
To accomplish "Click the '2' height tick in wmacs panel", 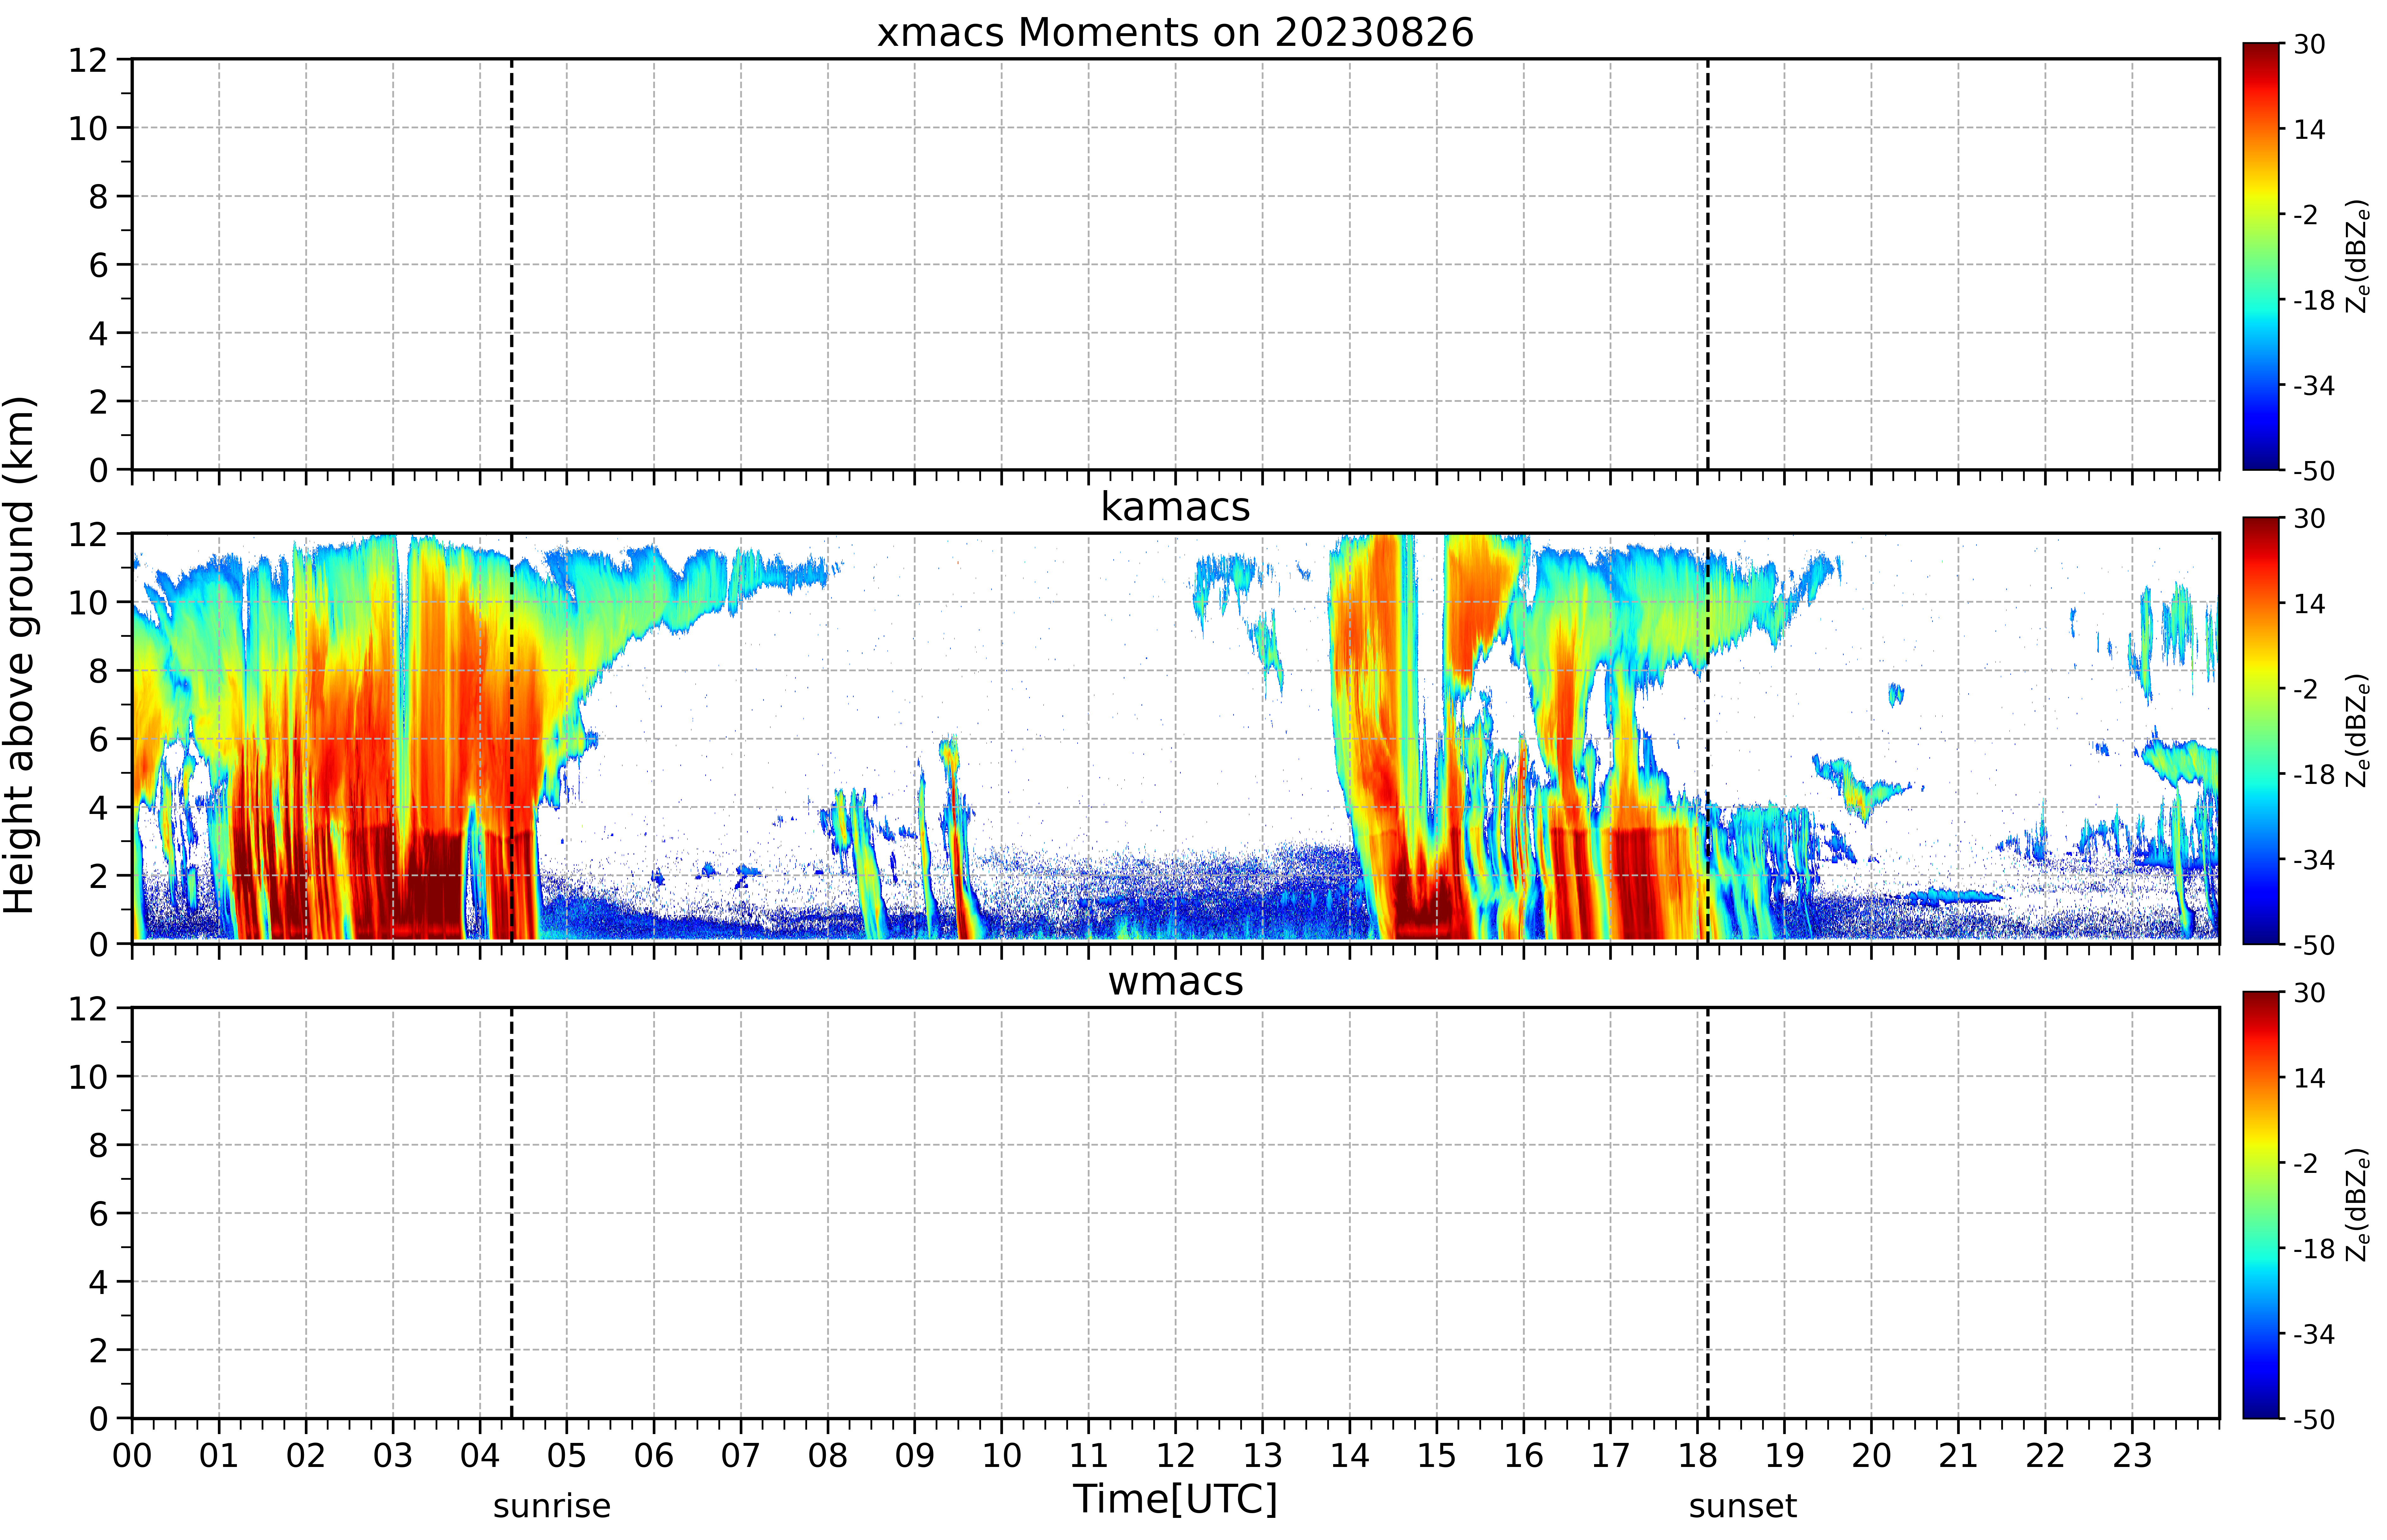I will 98,1350.
